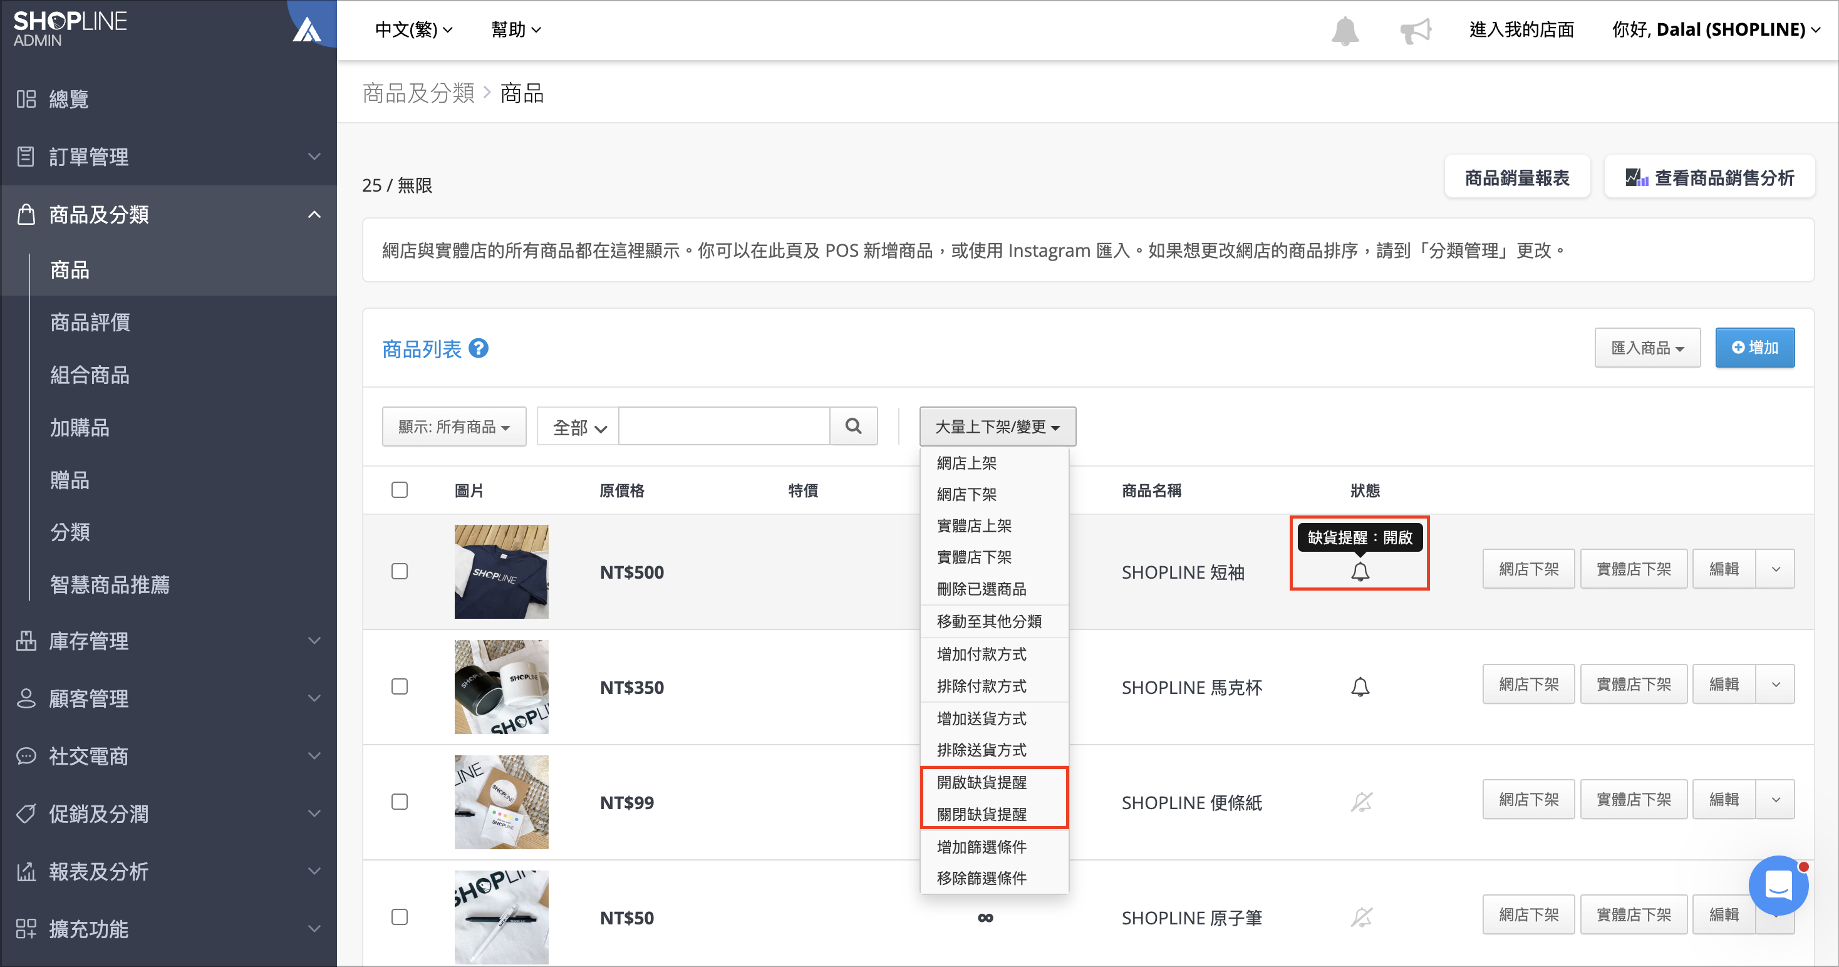Open the 商品銷量報表 report button

click(1517, 177)
